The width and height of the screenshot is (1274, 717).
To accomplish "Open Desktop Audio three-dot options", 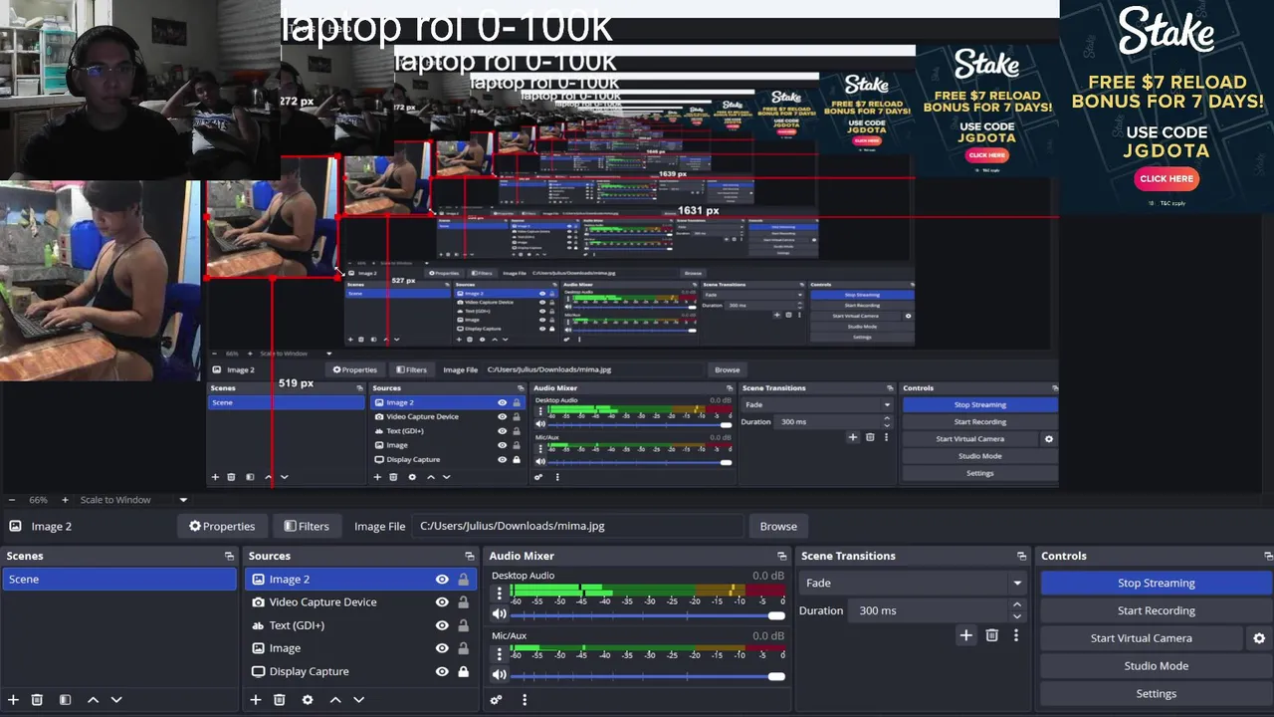I will (500, 594).
